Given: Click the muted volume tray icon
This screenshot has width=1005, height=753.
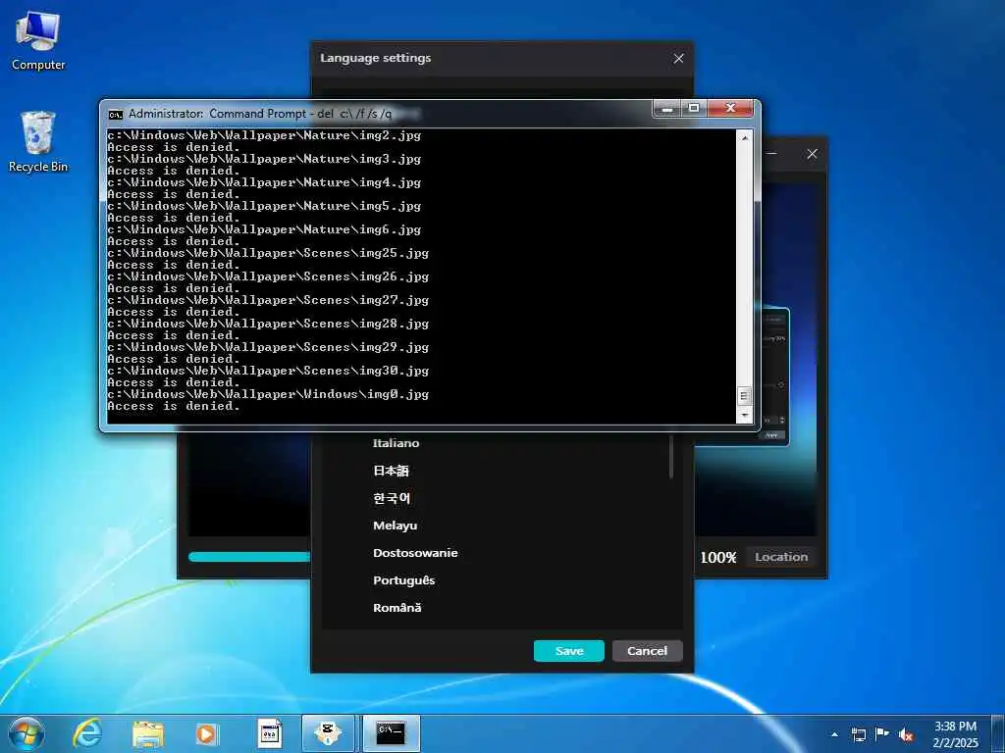Looking at the screenshot, I should pos(906,734).
